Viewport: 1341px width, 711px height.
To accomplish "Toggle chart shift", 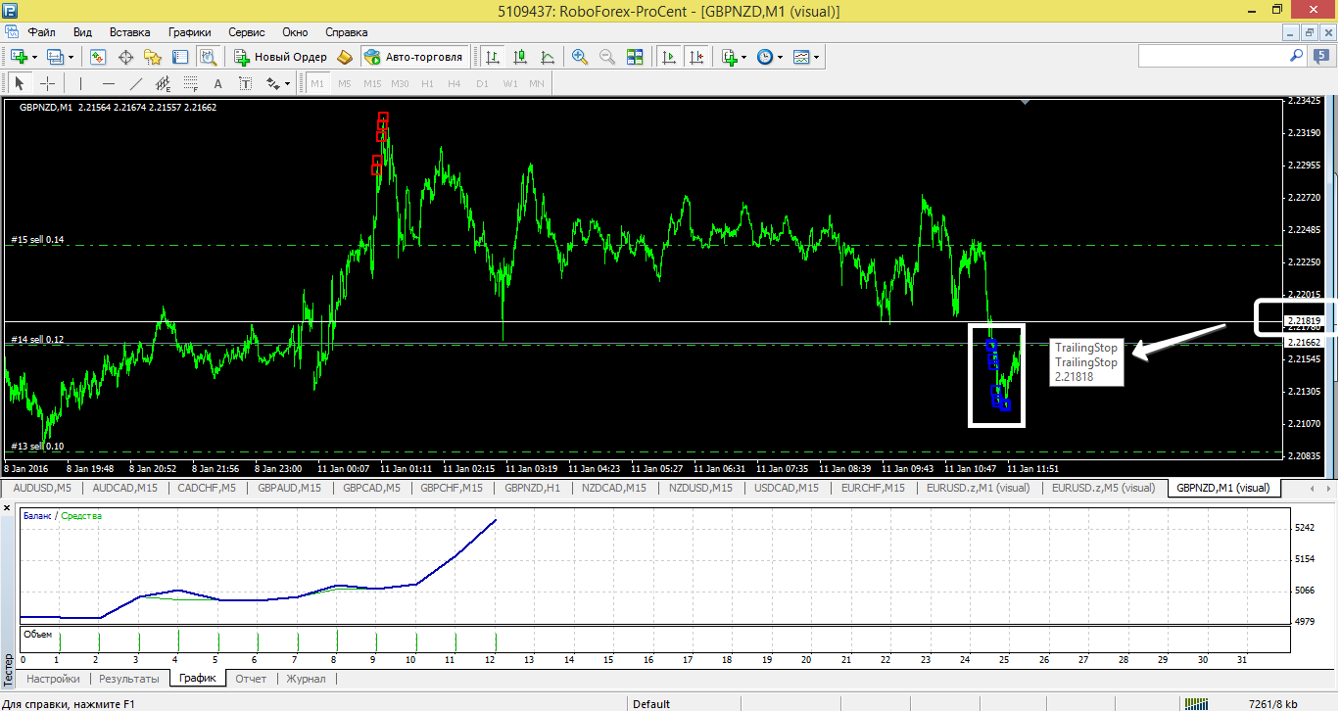I will (696, 57).
